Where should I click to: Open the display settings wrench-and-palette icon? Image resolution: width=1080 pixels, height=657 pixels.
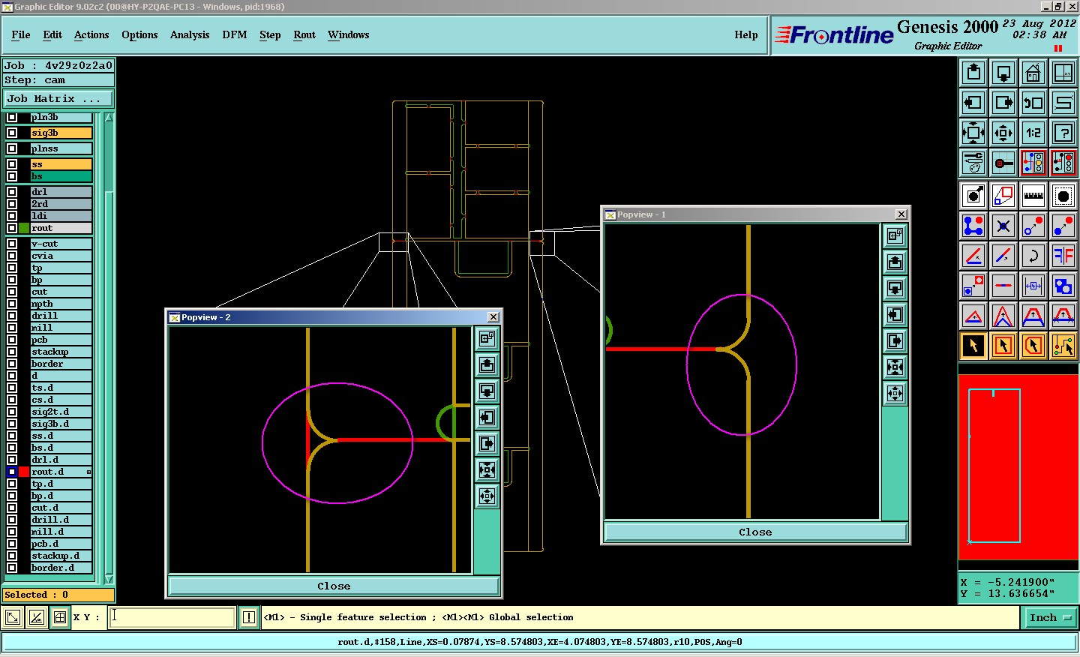(x=973, y=163)
